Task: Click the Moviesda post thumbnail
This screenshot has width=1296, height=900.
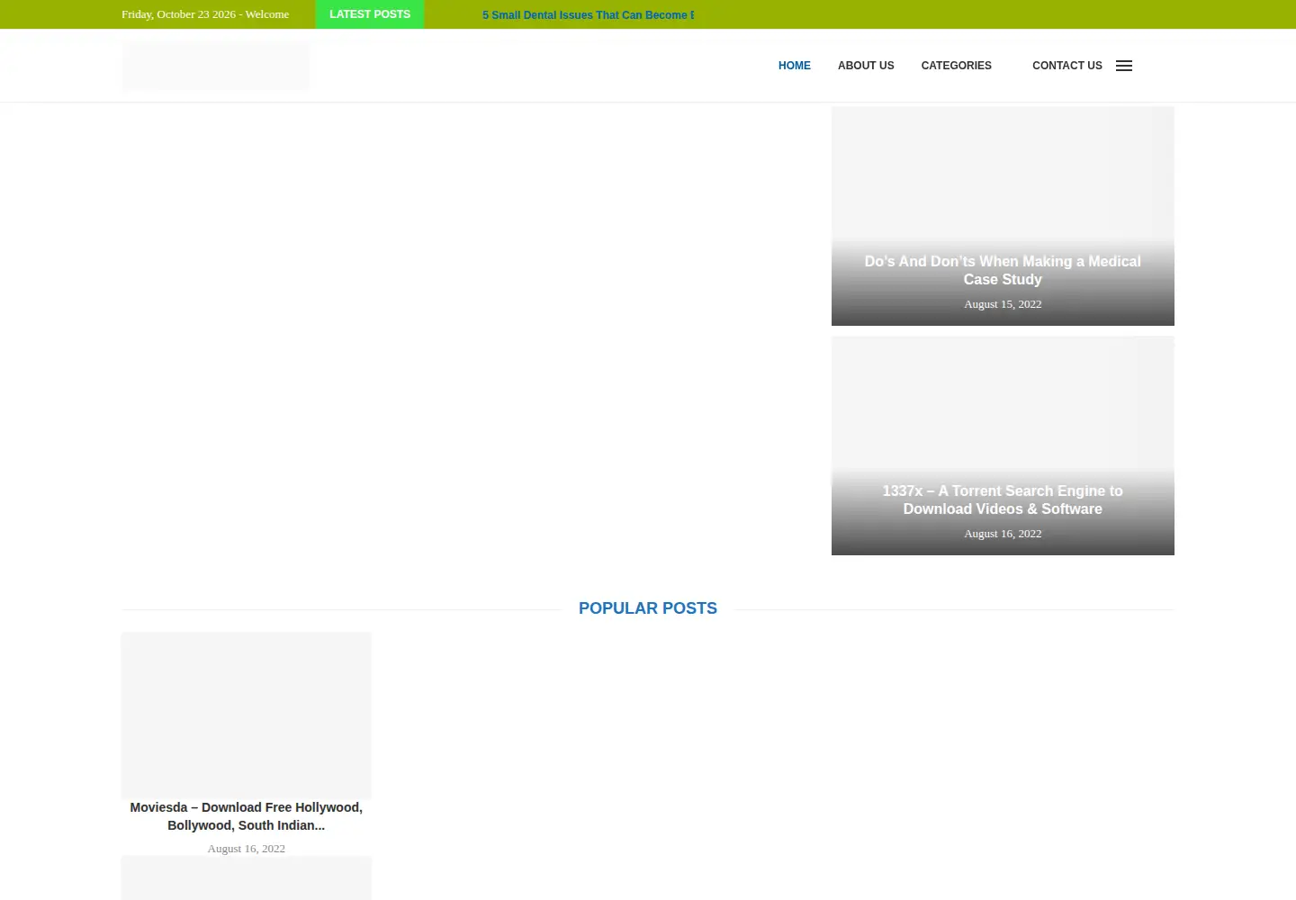Action: pos(247,715)
